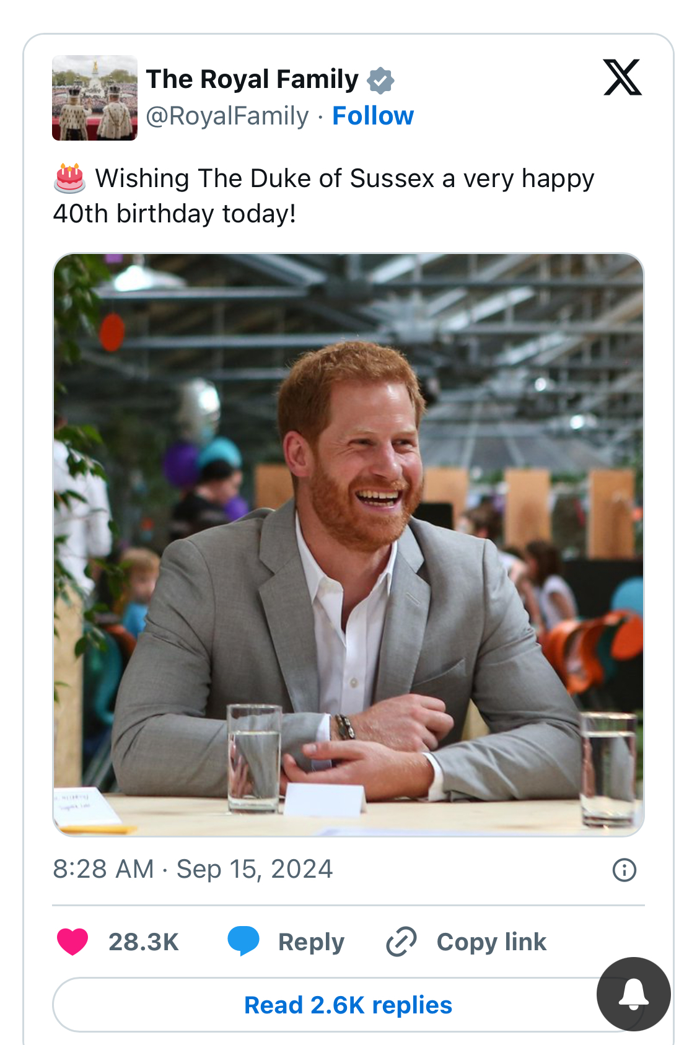Like the tweet with the heart icon
697x1045 pixels.
click(x=72, y=942)
